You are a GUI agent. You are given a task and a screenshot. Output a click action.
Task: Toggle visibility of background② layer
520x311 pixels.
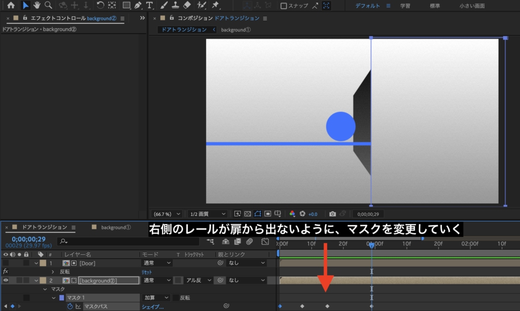6,280
